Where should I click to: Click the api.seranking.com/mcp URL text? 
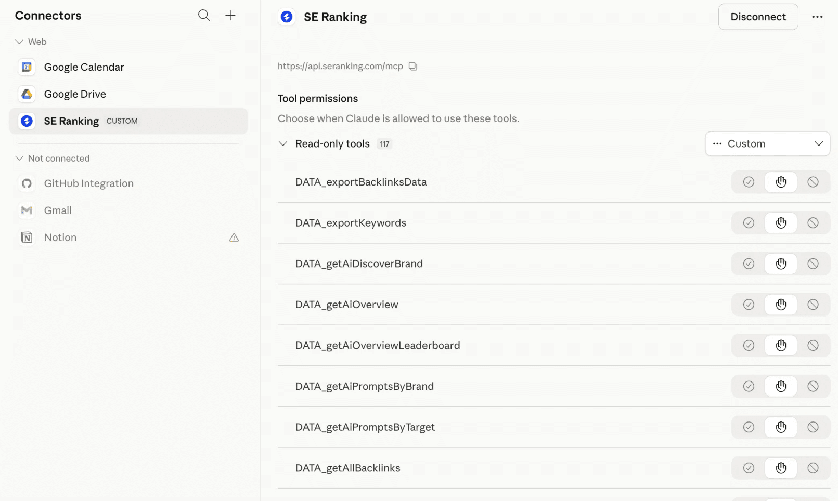tap(340, 66)
